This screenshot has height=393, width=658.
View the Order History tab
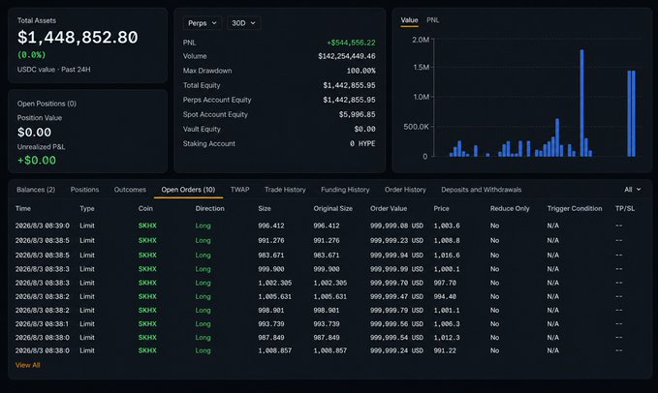[x=405, y=190]
